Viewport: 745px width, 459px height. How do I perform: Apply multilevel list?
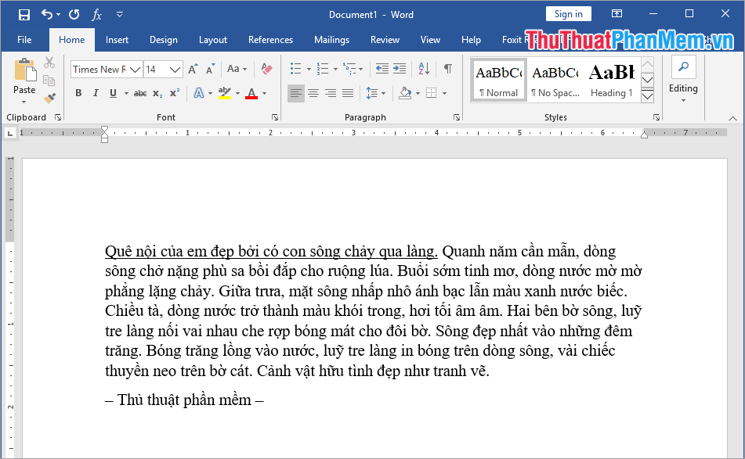(x=349, y=69)
